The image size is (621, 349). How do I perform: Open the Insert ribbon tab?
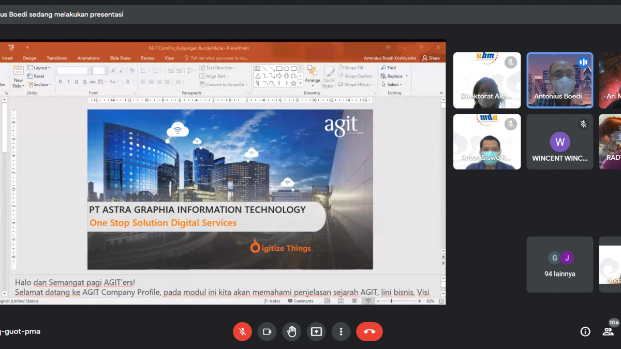click(7, 58)
